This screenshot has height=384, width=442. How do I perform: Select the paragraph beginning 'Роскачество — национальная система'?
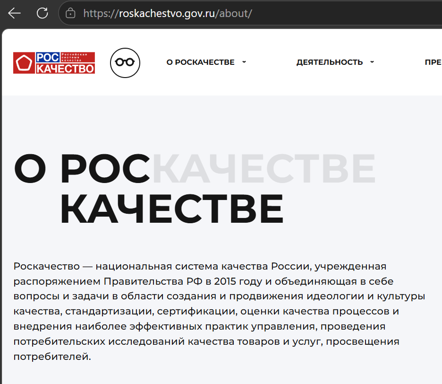219,311
